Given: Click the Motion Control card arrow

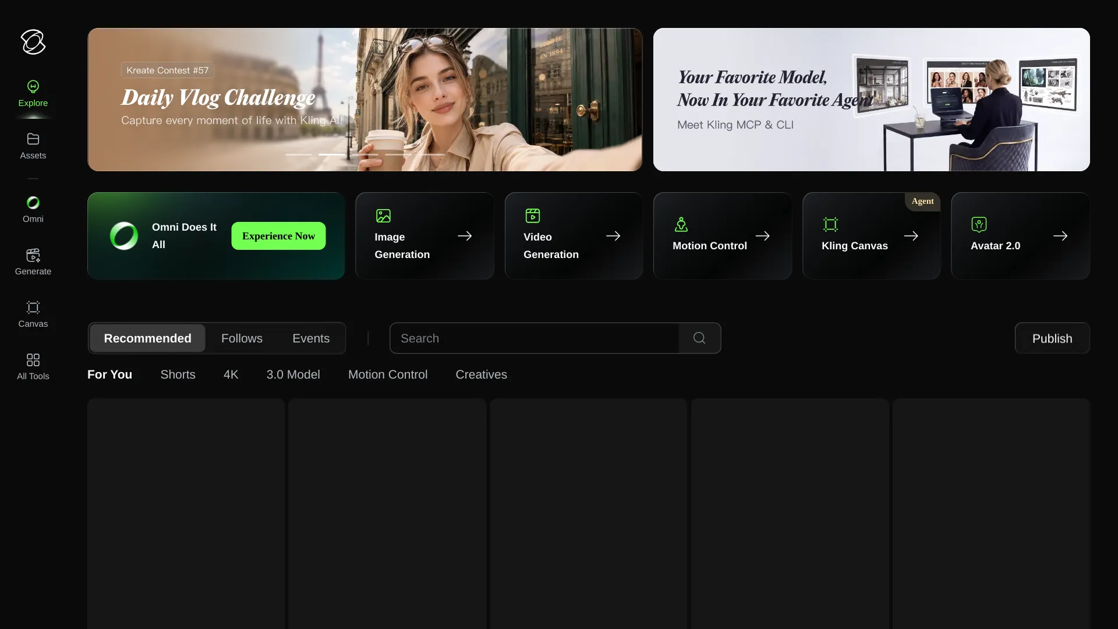Looking at the screenshot, I should pos(763,236).
